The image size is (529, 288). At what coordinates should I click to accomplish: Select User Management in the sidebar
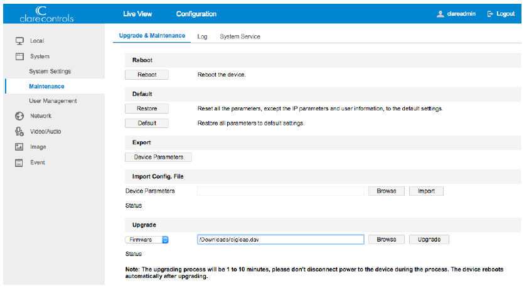pos(53,101)
